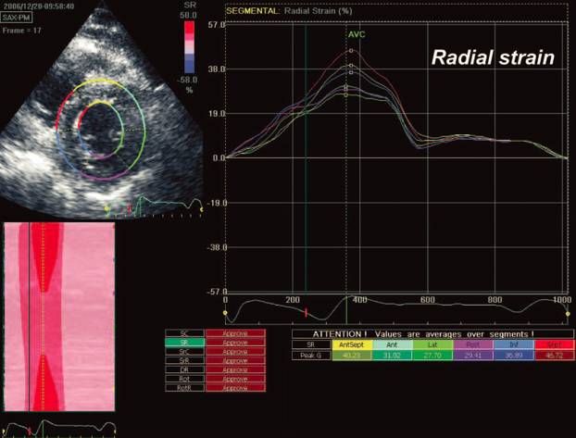Choose the Rot parameter button
The height and width of the screenshot is (438, 576).
(x=184, y=381)
